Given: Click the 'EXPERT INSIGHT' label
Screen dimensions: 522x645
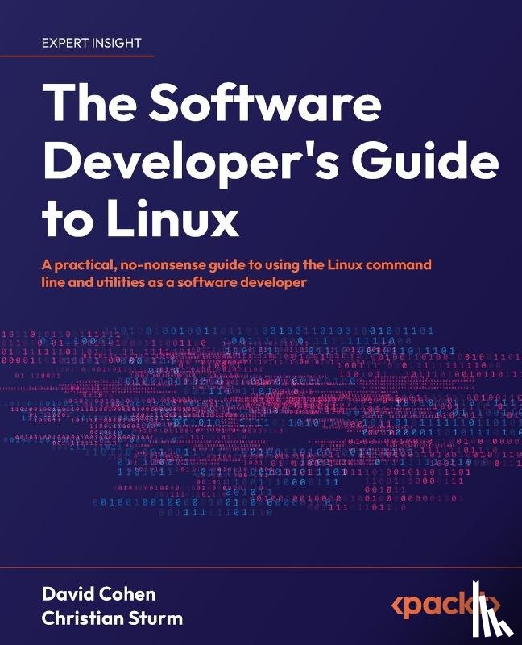Looking at the screenshot, I should click(91, 43).
